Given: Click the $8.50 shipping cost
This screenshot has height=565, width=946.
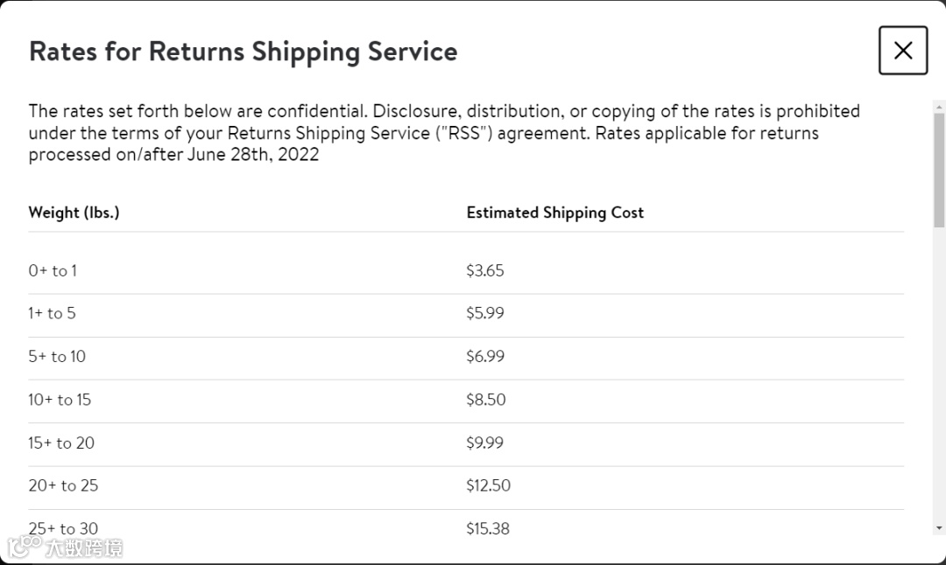Looking at the screenshot, I should (486, 400).
